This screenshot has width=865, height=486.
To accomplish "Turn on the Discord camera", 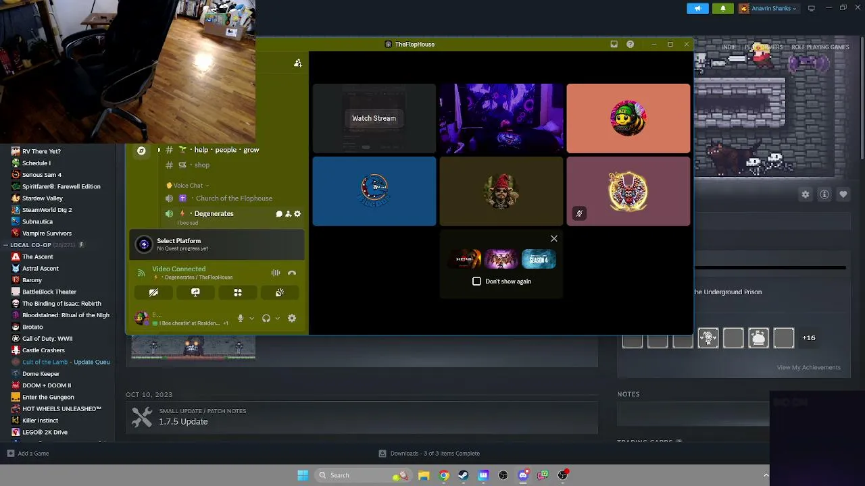I will 153,292.
